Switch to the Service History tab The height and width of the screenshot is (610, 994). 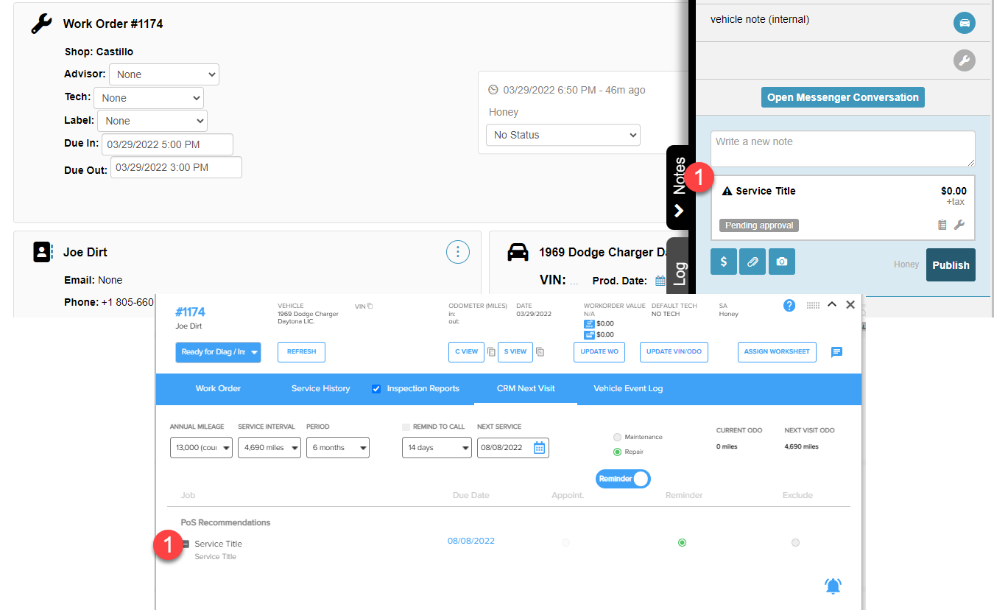[321, 388]
